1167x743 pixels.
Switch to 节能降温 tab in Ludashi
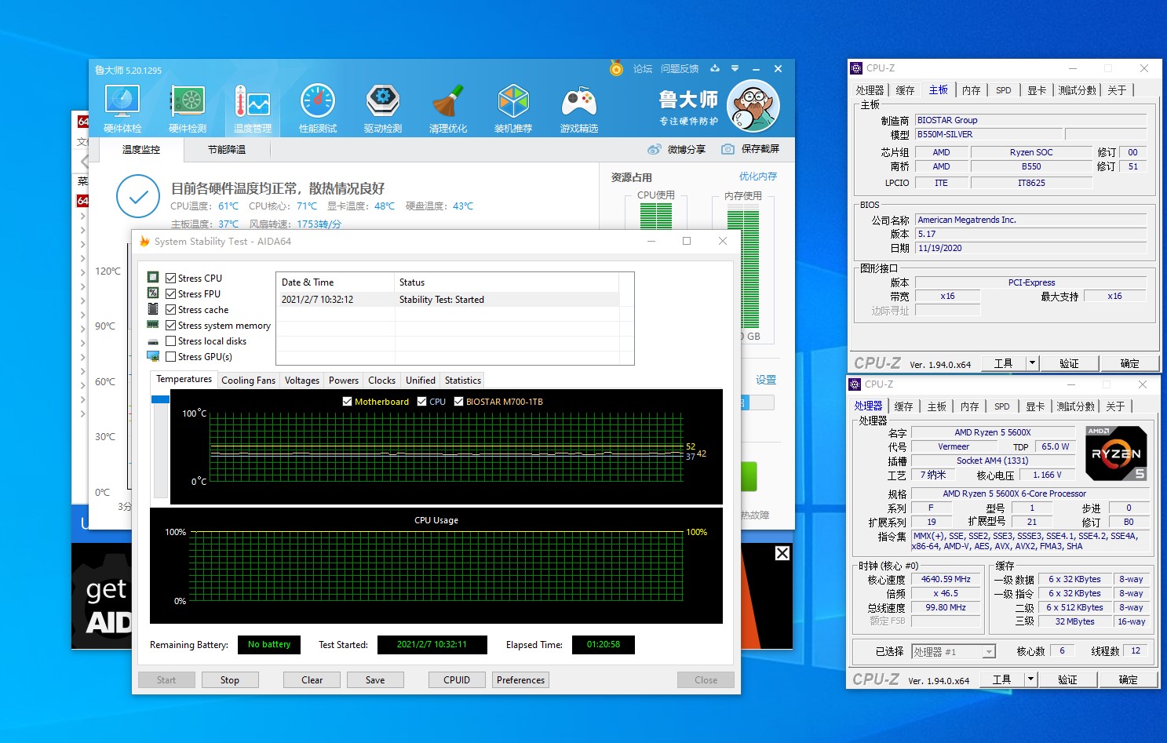[x=226, y=149]
